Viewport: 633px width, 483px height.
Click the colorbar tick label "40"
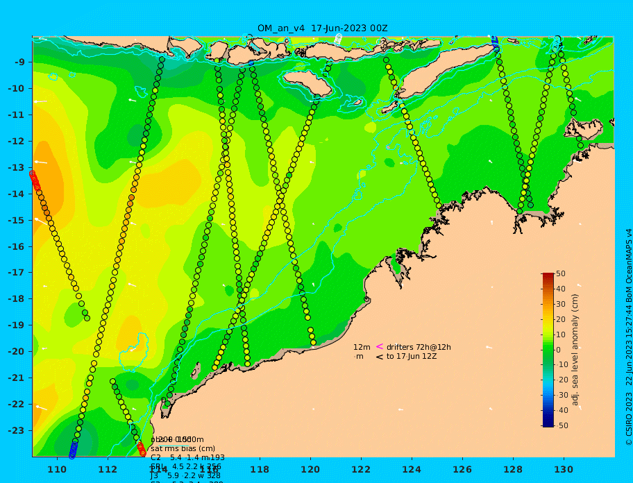pos(561,289)
